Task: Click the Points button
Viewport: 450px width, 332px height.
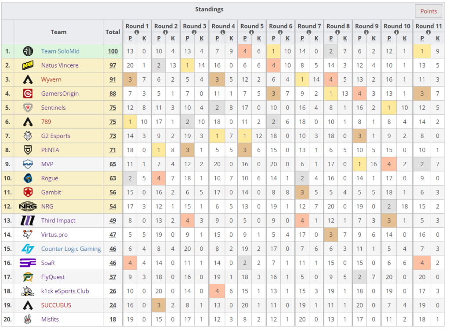Action: click(428, 11)
